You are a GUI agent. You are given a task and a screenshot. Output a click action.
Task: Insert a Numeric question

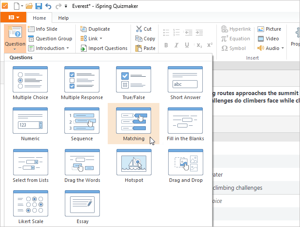[x=30, y=124]
